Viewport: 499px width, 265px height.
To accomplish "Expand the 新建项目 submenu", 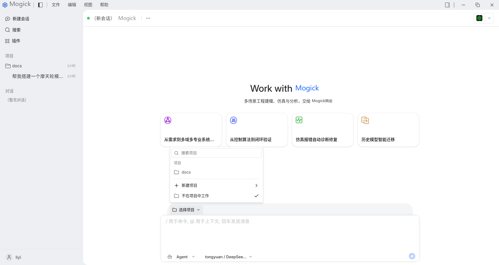I will coord(216,186).
